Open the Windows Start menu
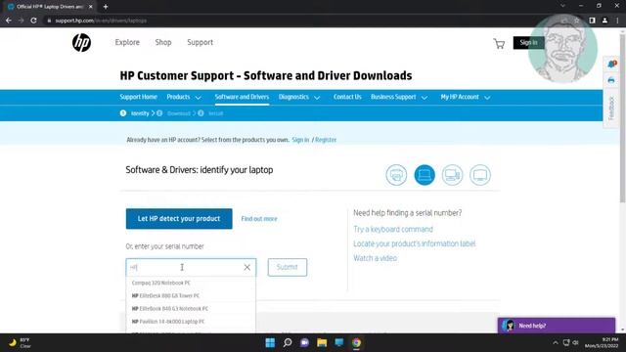 pos(270,343)
